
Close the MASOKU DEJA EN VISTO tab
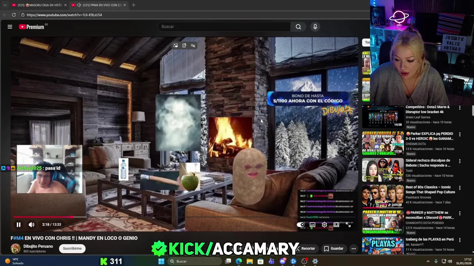(x=66, y=5)
